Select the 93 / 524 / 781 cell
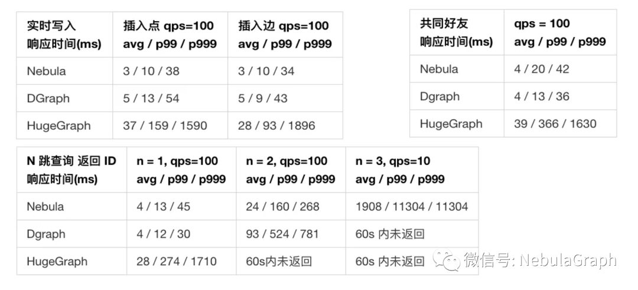 [x=291, y=234]
